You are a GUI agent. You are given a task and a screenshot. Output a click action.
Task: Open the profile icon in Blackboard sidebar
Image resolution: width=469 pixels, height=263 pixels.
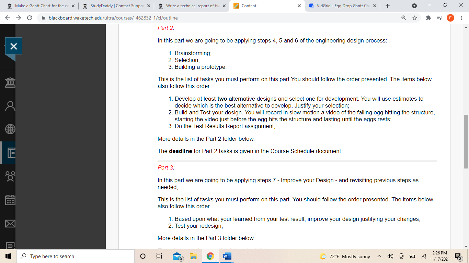[x=10, y=106]
